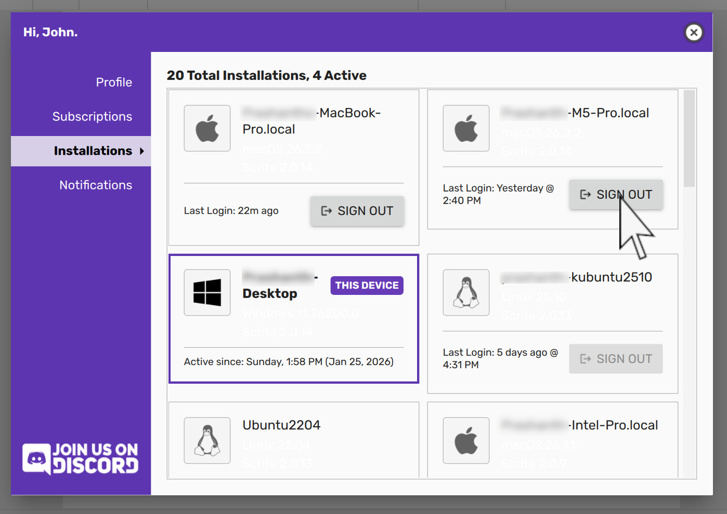Click the Join Us On Discord text

[x=96, y=458]
